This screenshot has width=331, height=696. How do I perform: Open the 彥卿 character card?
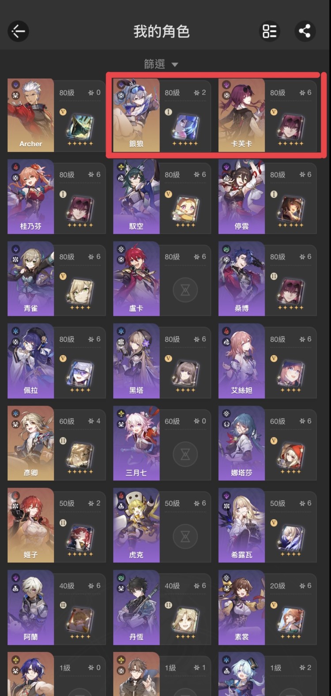tap(56, 443)
